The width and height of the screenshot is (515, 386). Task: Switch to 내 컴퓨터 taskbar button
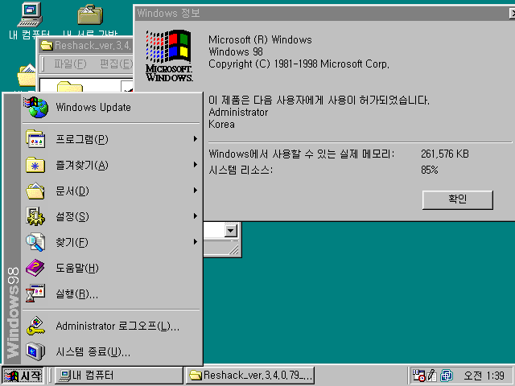coord(118,376)
